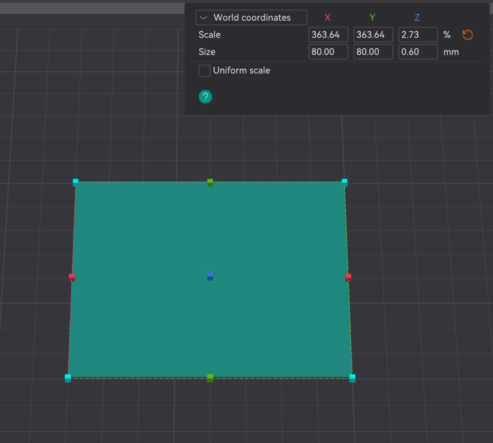Screen dimensions: 493x443
Task: Click the green handle on the top edge
Action: point(210,182)
